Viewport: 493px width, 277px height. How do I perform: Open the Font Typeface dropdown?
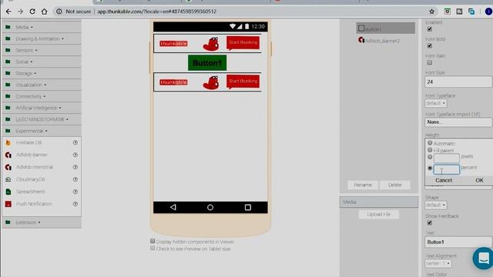(x=436, y=103)
